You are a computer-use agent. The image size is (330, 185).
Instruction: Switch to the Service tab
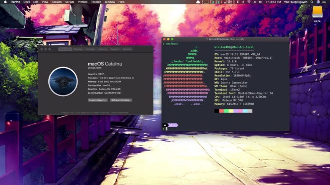point(127,49)
